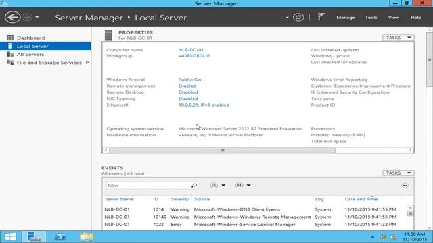Open the saved queries icon in events
This screenshot has height=243, width=433.
point(239,186)
